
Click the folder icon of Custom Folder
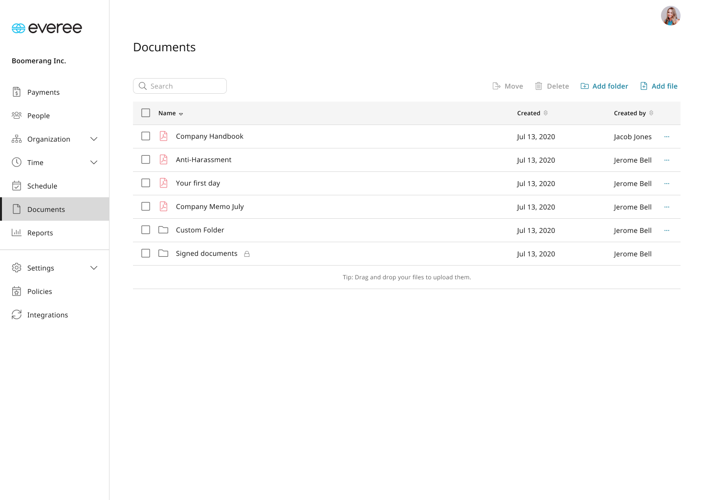click(163, 230)
